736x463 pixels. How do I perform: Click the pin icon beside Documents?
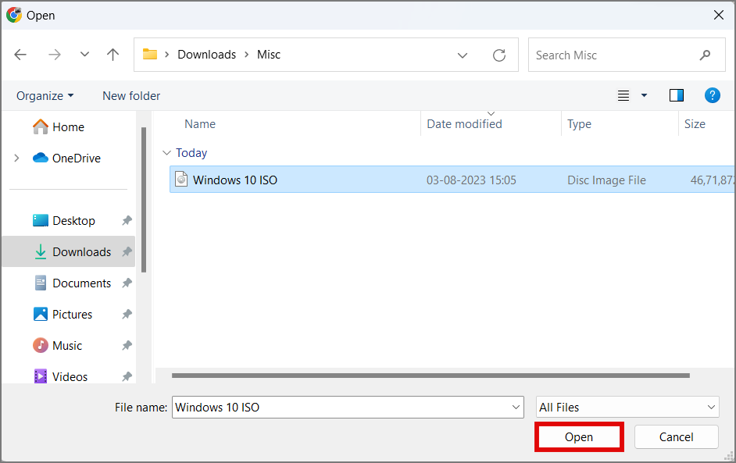pyautogui.click(x=127, y=283)
